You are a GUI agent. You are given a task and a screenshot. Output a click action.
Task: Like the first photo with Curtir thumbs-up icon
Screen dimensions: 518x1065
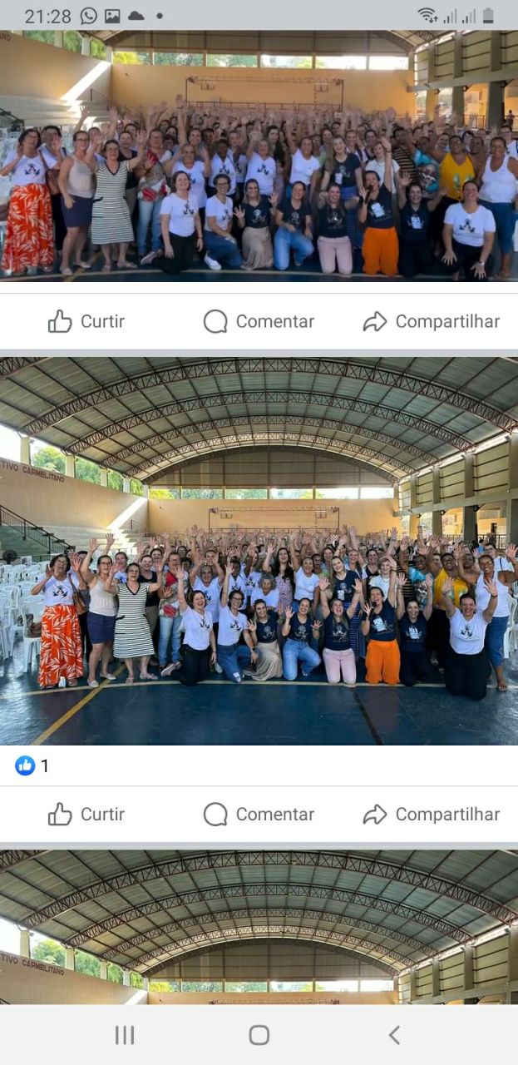point(60,321)
